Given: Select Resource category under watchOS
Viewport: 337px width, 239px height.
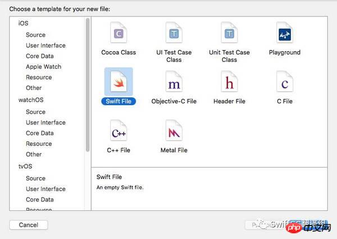Looking at the screenshot, I should coord(39,144).
